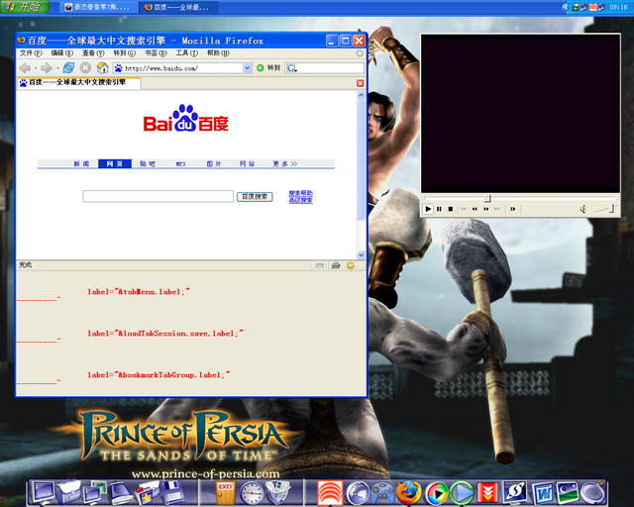Click the sun icon in Firefox status bar
Screen dimensions: 634x507
[x=351, y=265]
